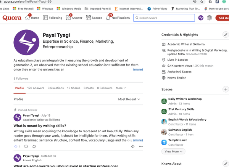Click the browser bookmark star icon
This screenshot has height=167, width=229.
click(202, 2)
